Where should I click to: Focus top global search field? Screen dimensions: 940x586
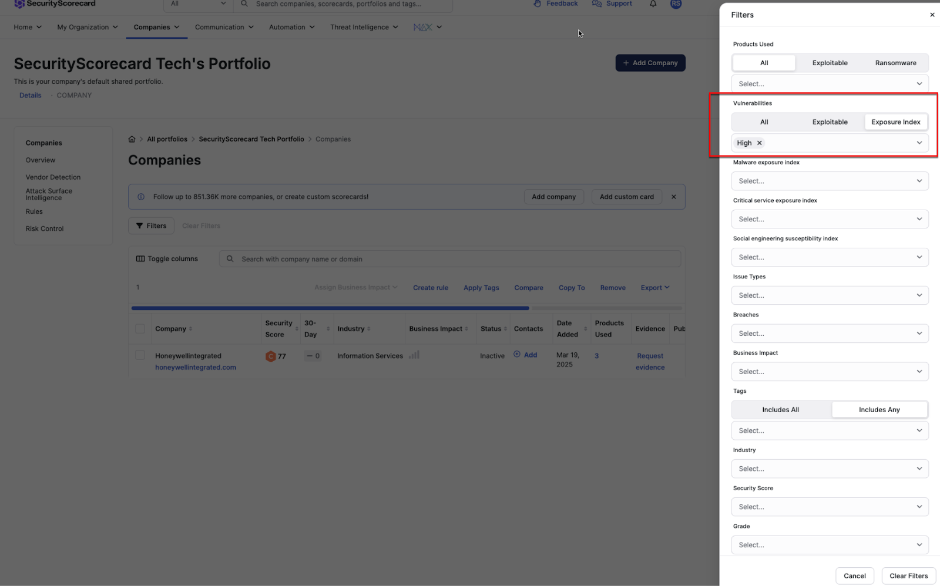tap(343, 4)
